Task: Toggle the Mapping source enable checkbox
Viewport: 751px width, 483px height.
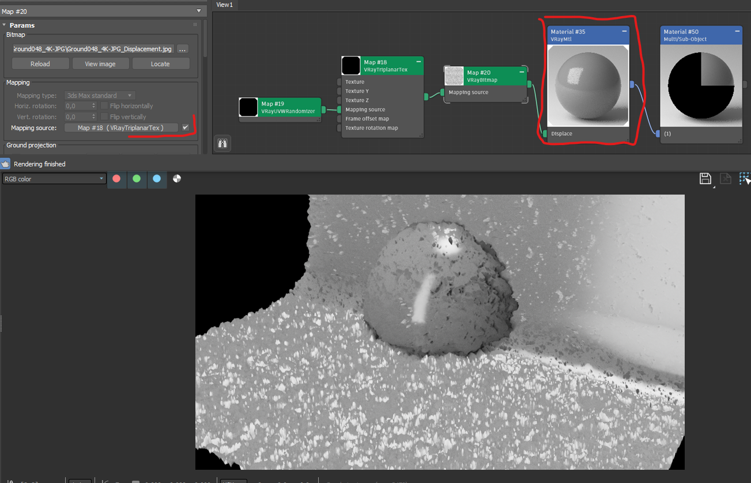Action: (186, 127)
